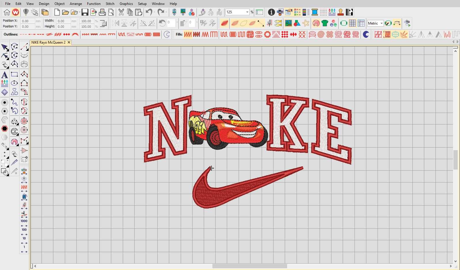Toggle the proportional scaling lock icon
The height and width of the screenshot is (270, 460).
(x=104, y=23)
